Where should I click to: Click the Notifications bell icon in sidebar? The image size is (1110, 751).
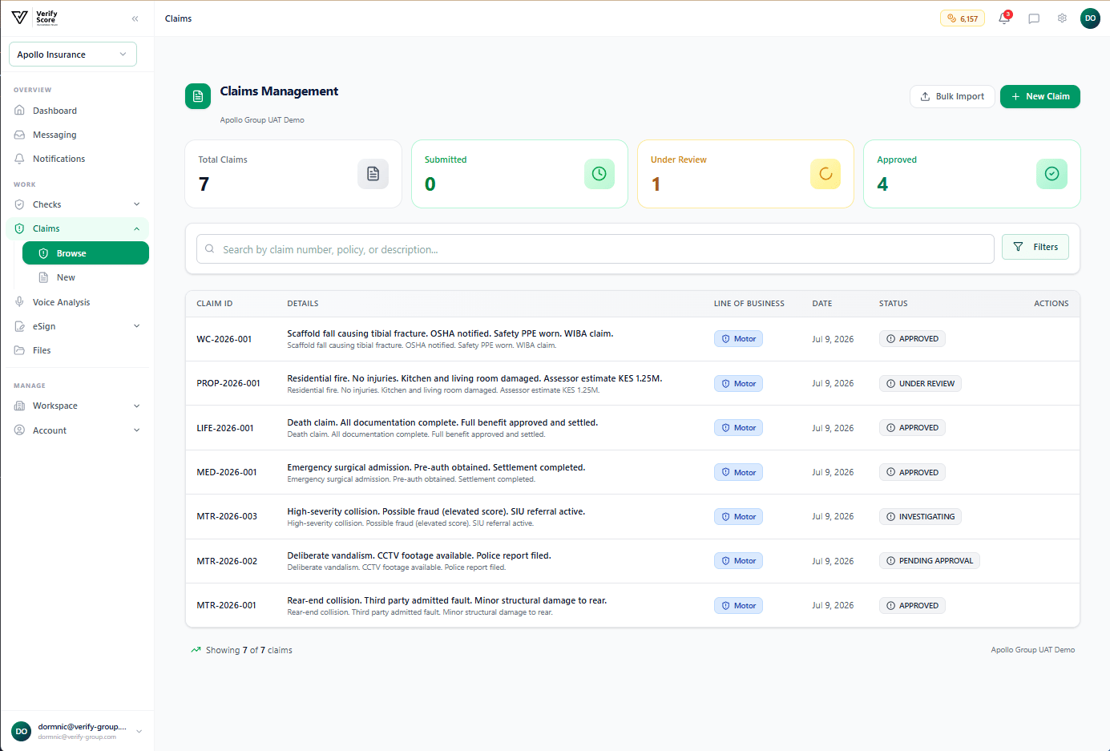click(x=20, y=159)
